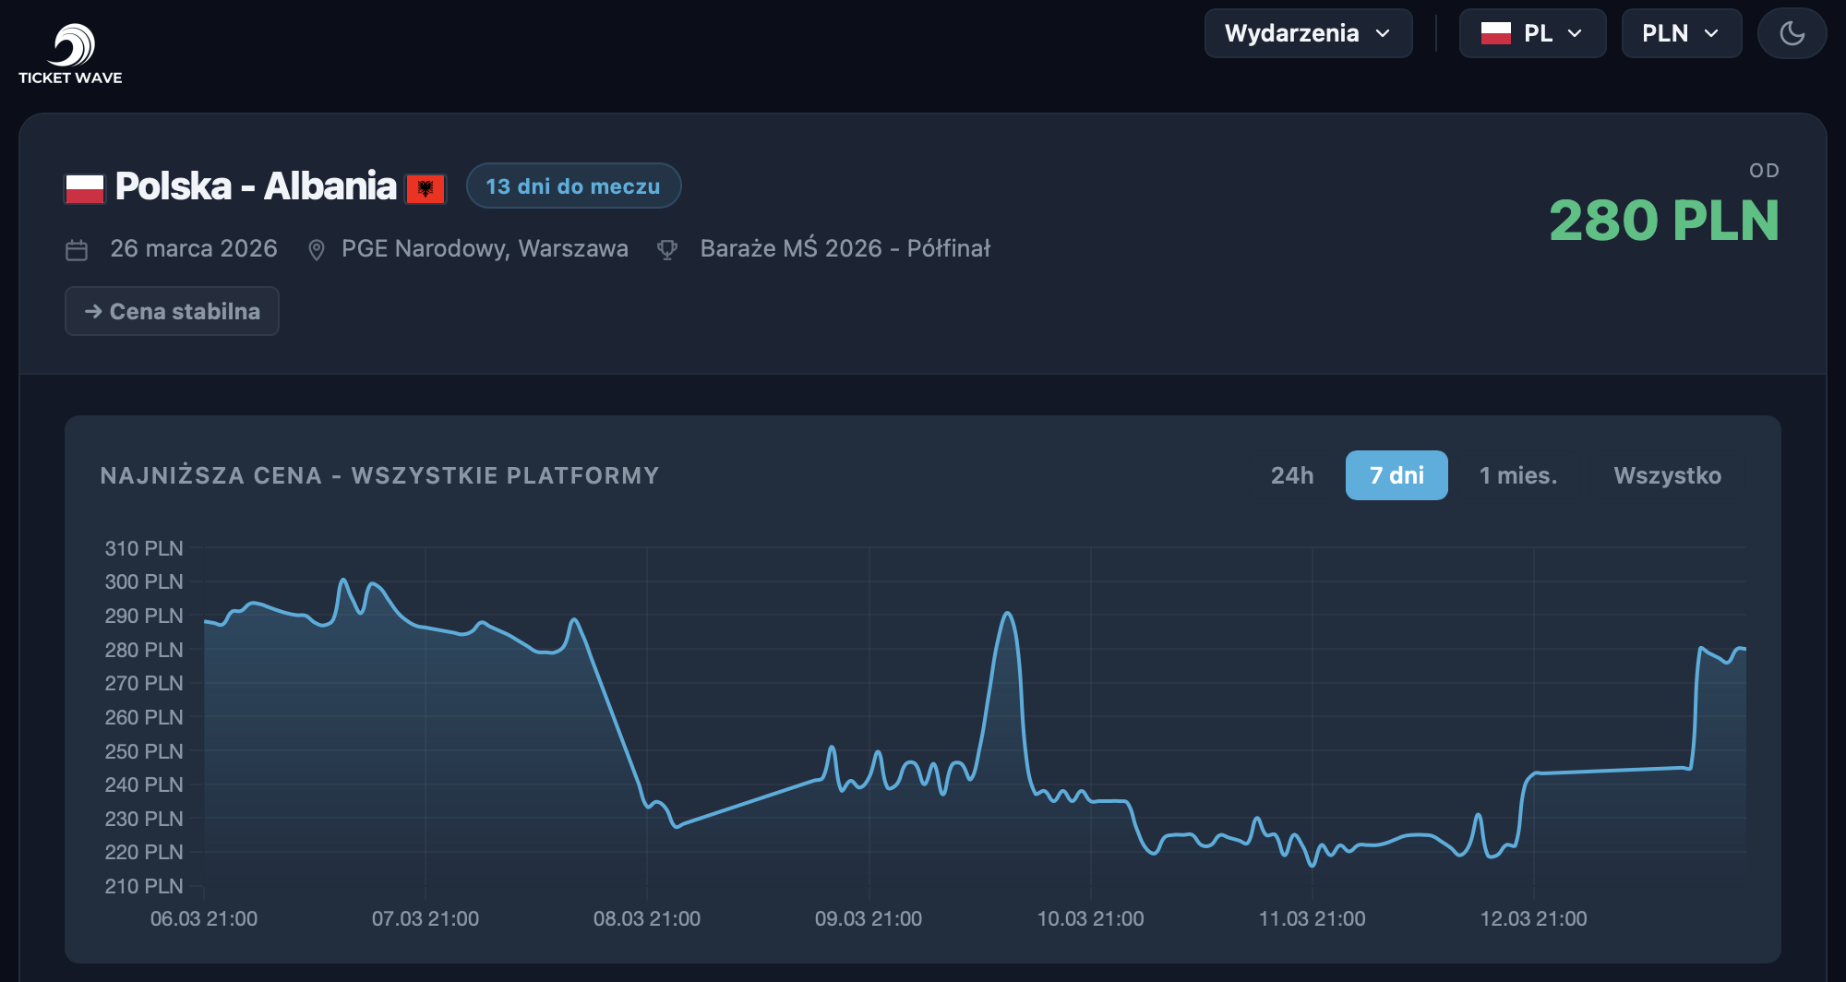
Task: Open the PLN currency dropdown
Action: 1681,33
